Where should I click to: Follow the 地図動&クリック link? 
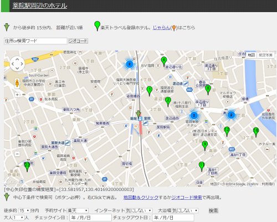141,198
